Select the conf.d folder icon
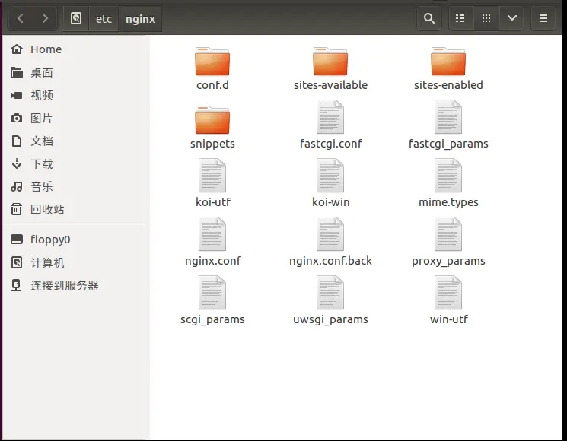 [212, 62]
